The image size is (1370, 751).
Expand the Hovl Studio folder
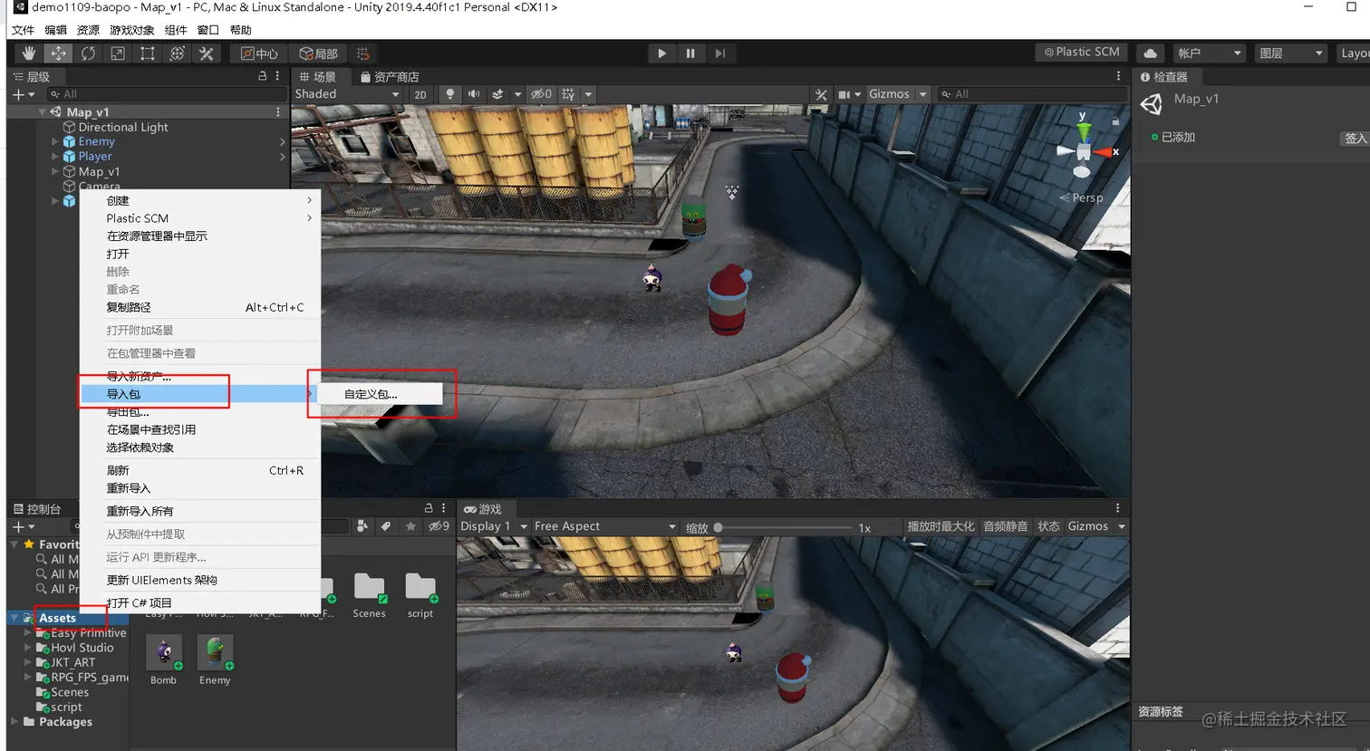[28, 648]
